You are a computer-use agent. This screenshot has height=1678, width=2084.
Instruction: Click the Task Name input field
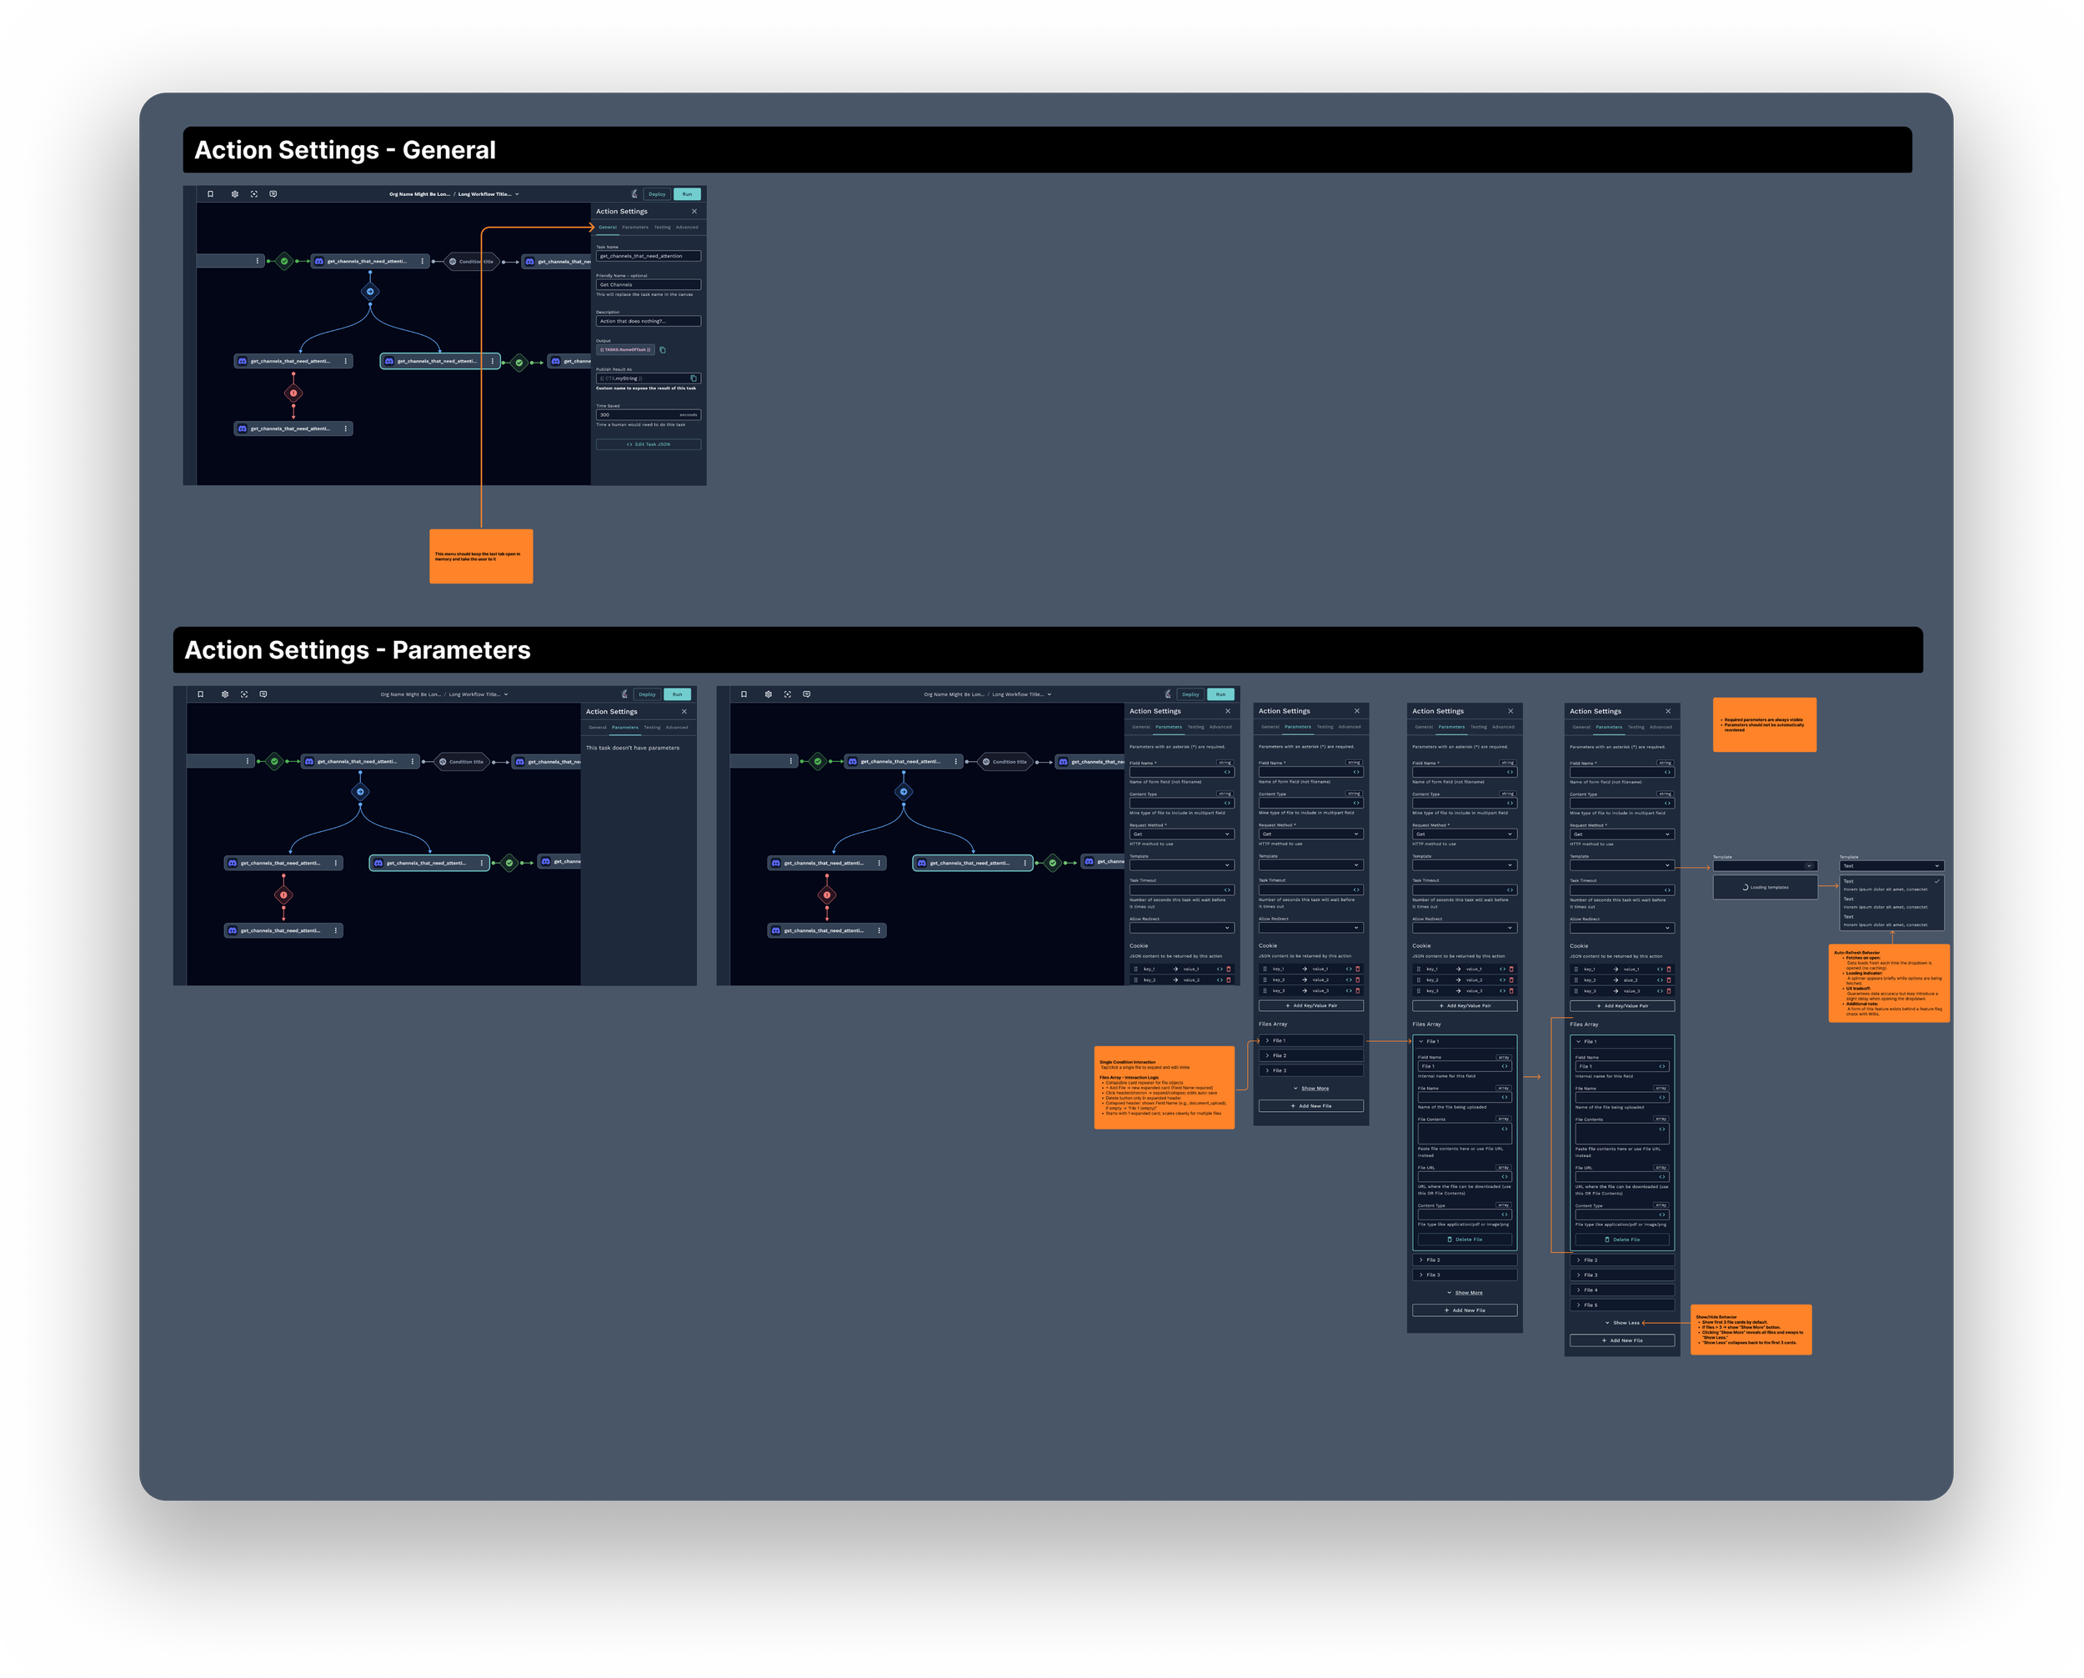[x=648, y=256]
